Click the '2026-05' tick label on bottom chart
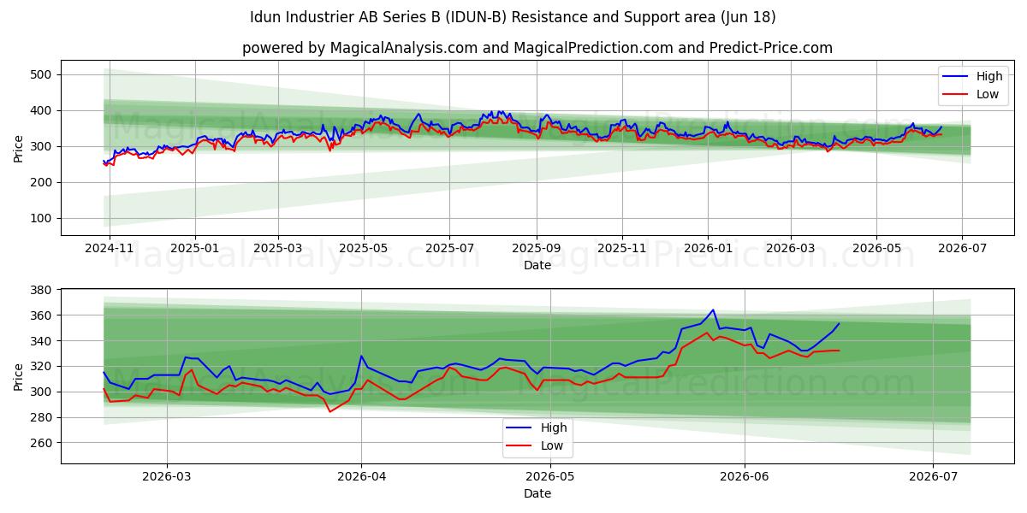The image size is (1027, 513). 550,476
